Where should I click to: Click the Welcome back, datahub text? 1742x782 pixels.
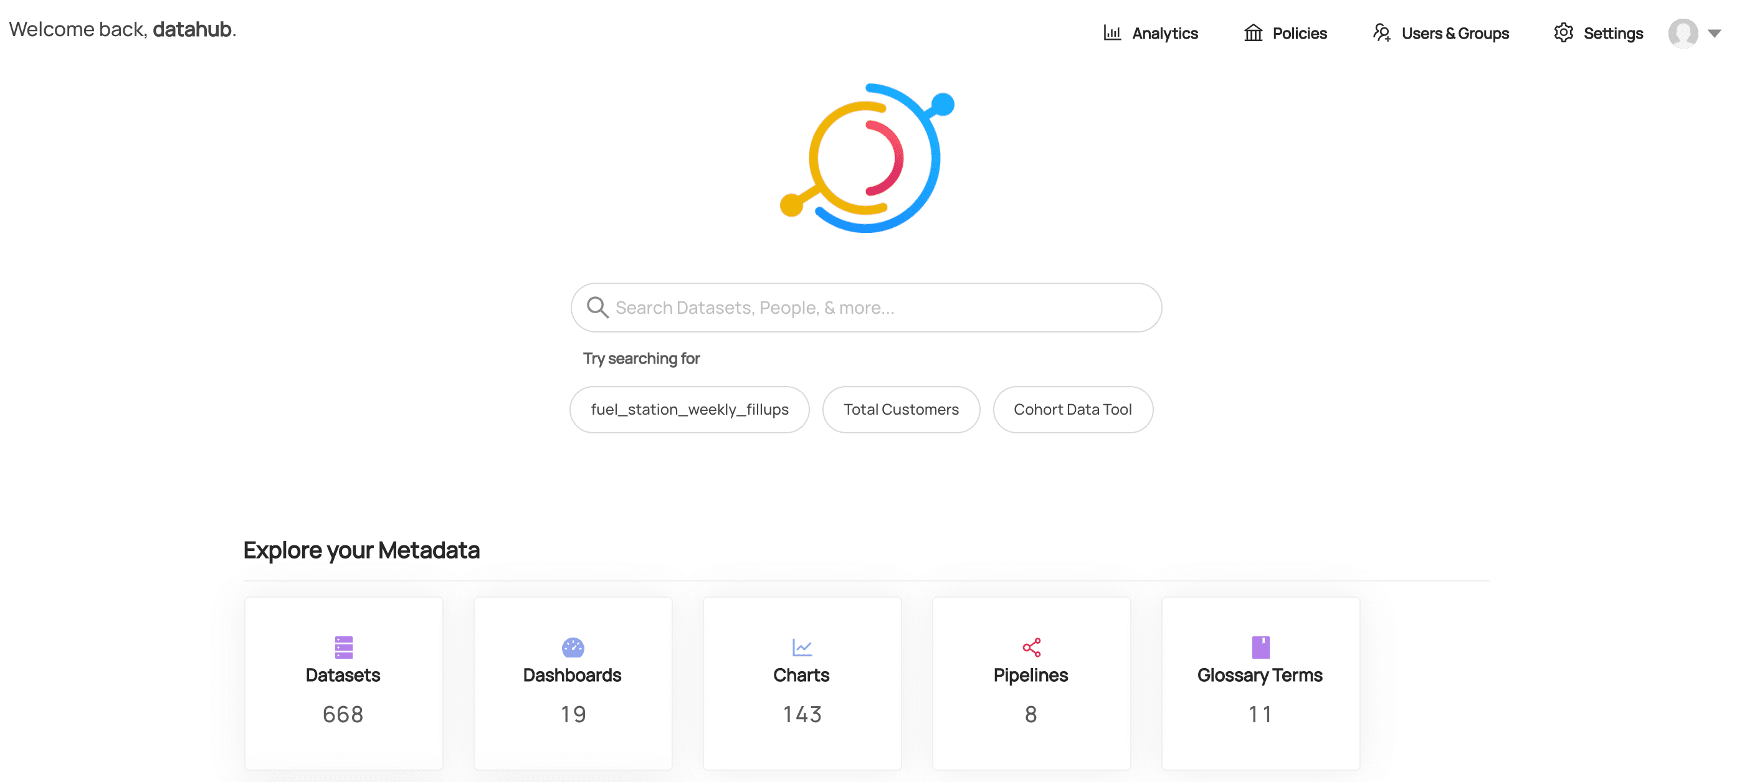(x=122, y=30)
